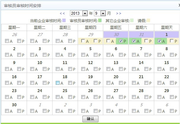Image resolution: width=180 pixels, height=124 pixels.
Task: Check the P checkbox for September 8
Action: tap(172, 55)
